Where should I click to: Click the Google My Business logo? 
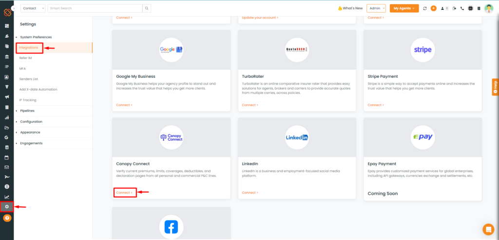[171, 50]
